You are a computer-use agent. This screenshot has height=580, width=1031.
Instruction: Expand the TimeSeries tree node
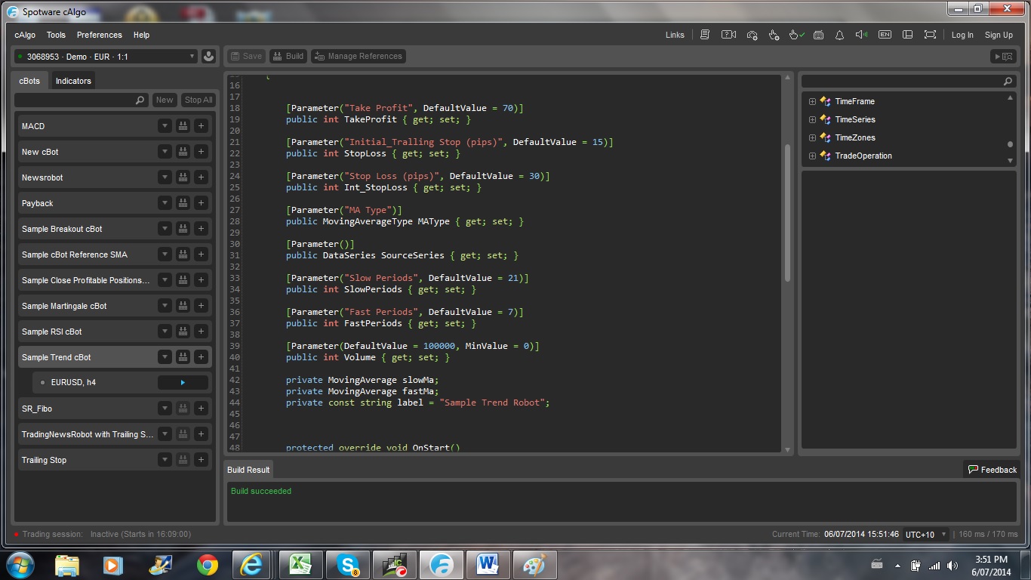(x=812, y=119)
